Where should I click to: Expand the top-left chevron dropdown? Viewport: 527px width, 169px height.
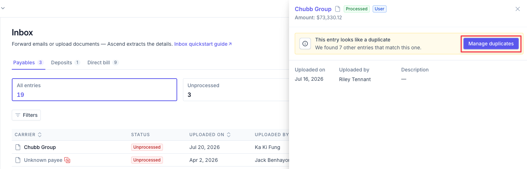click(x=3, y=8)
